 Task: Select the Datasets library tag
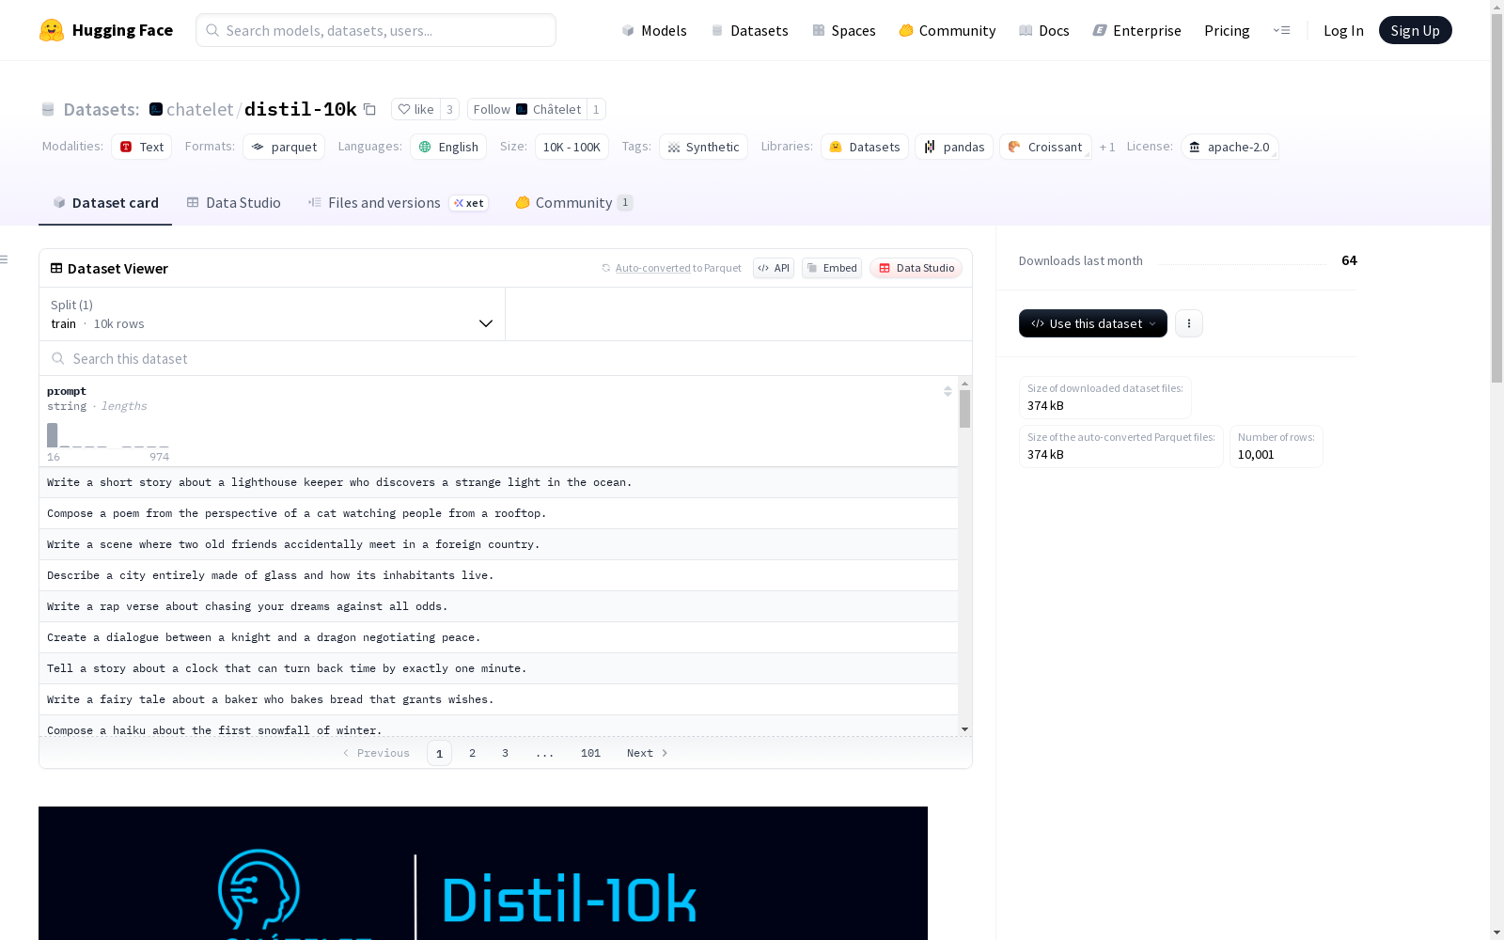[x=865, y=147]
